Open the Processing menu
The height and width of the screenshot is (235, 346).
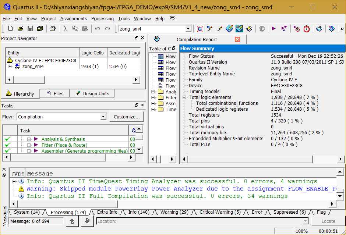click(x=102, y=18)
